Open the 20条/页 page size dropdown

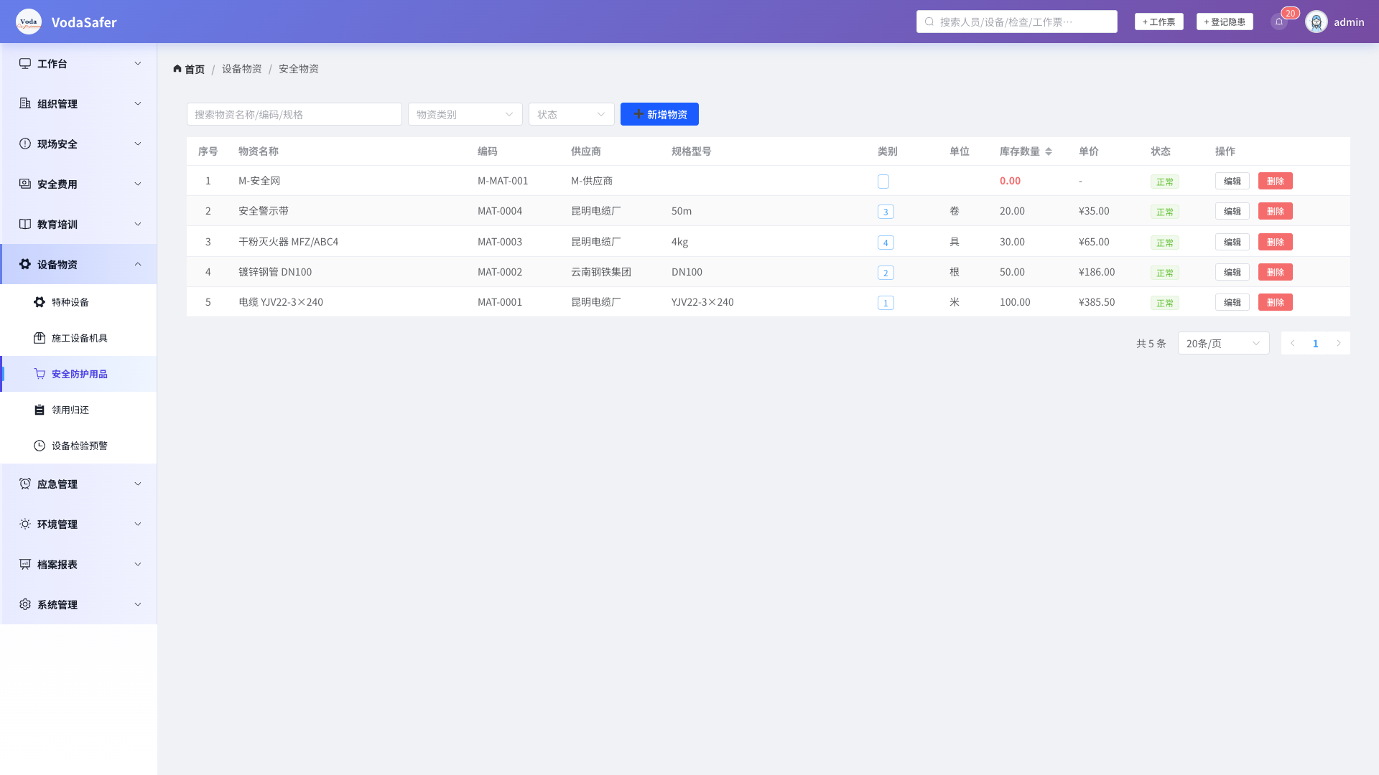1224,343
